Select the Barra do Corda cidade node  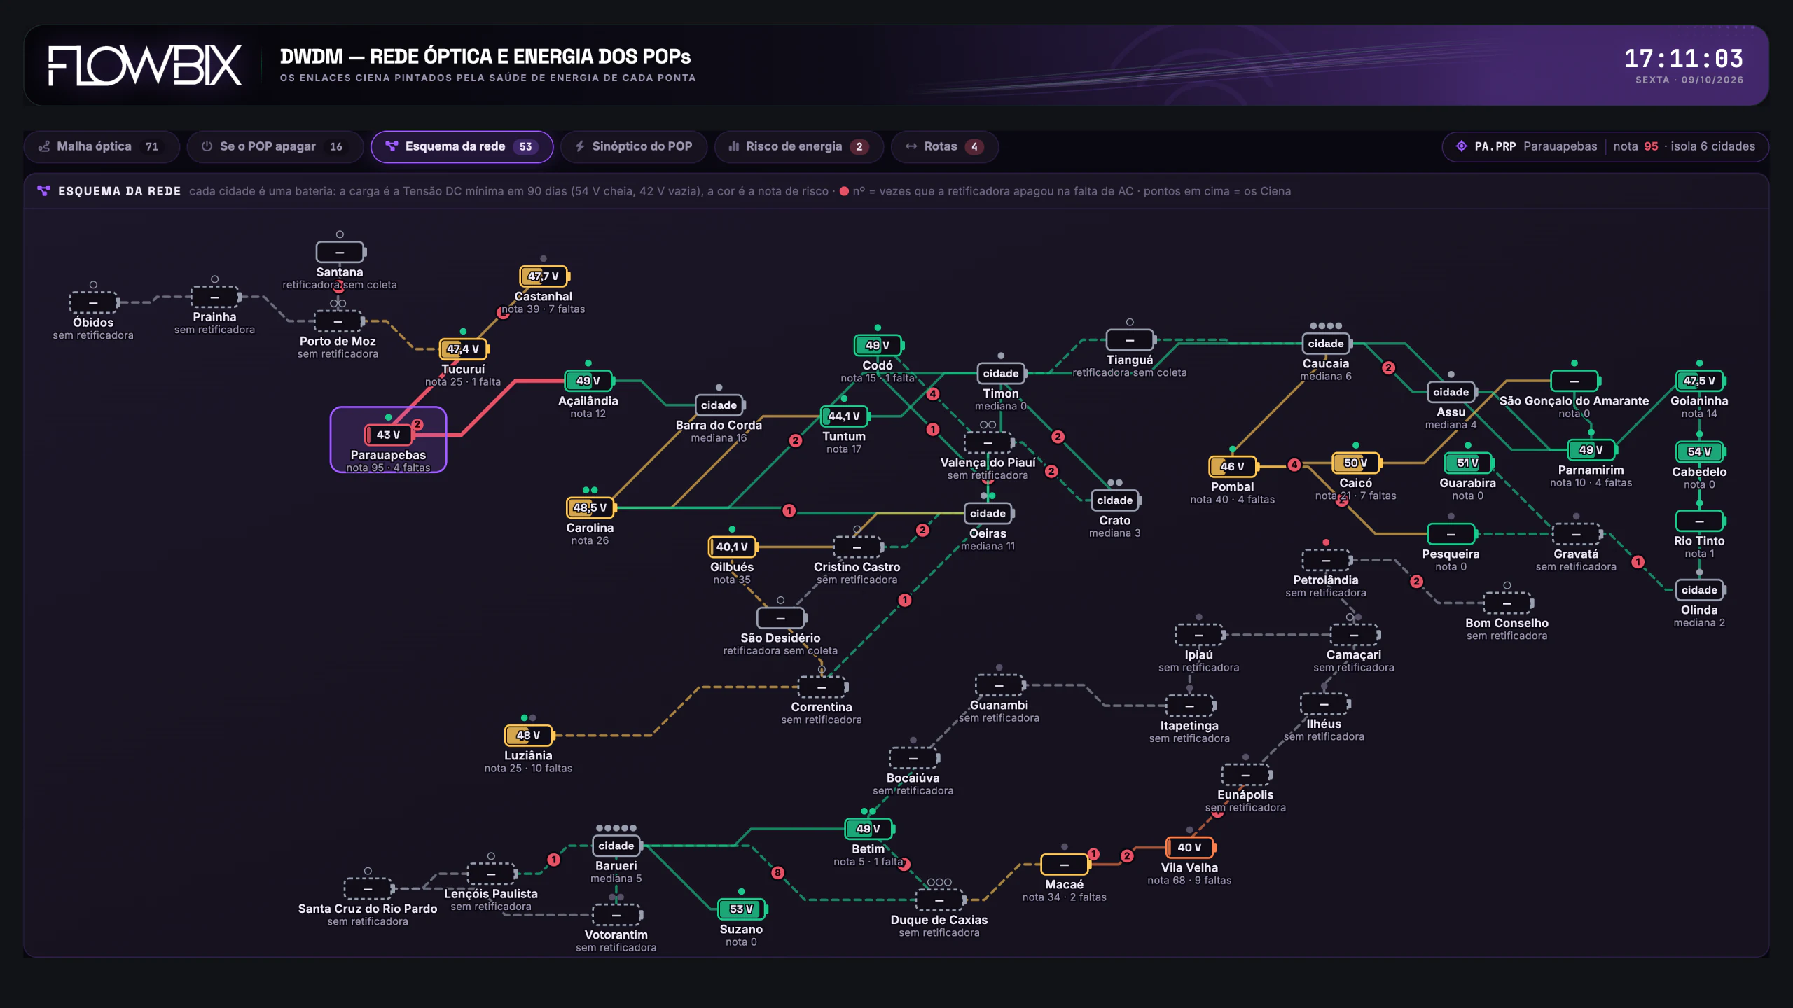[719, 405]
